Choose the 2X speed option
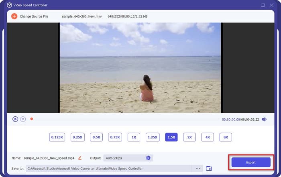 click(x=189, y=137)
